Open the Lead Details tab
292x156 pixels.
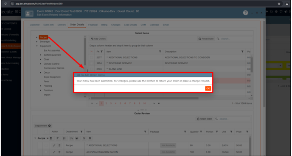[x=130, y=25]
